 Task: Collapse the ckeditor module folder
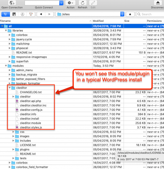click(x=10, y=88)
